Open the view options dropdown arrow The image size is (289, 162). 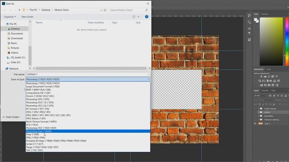tap(139, 17)
